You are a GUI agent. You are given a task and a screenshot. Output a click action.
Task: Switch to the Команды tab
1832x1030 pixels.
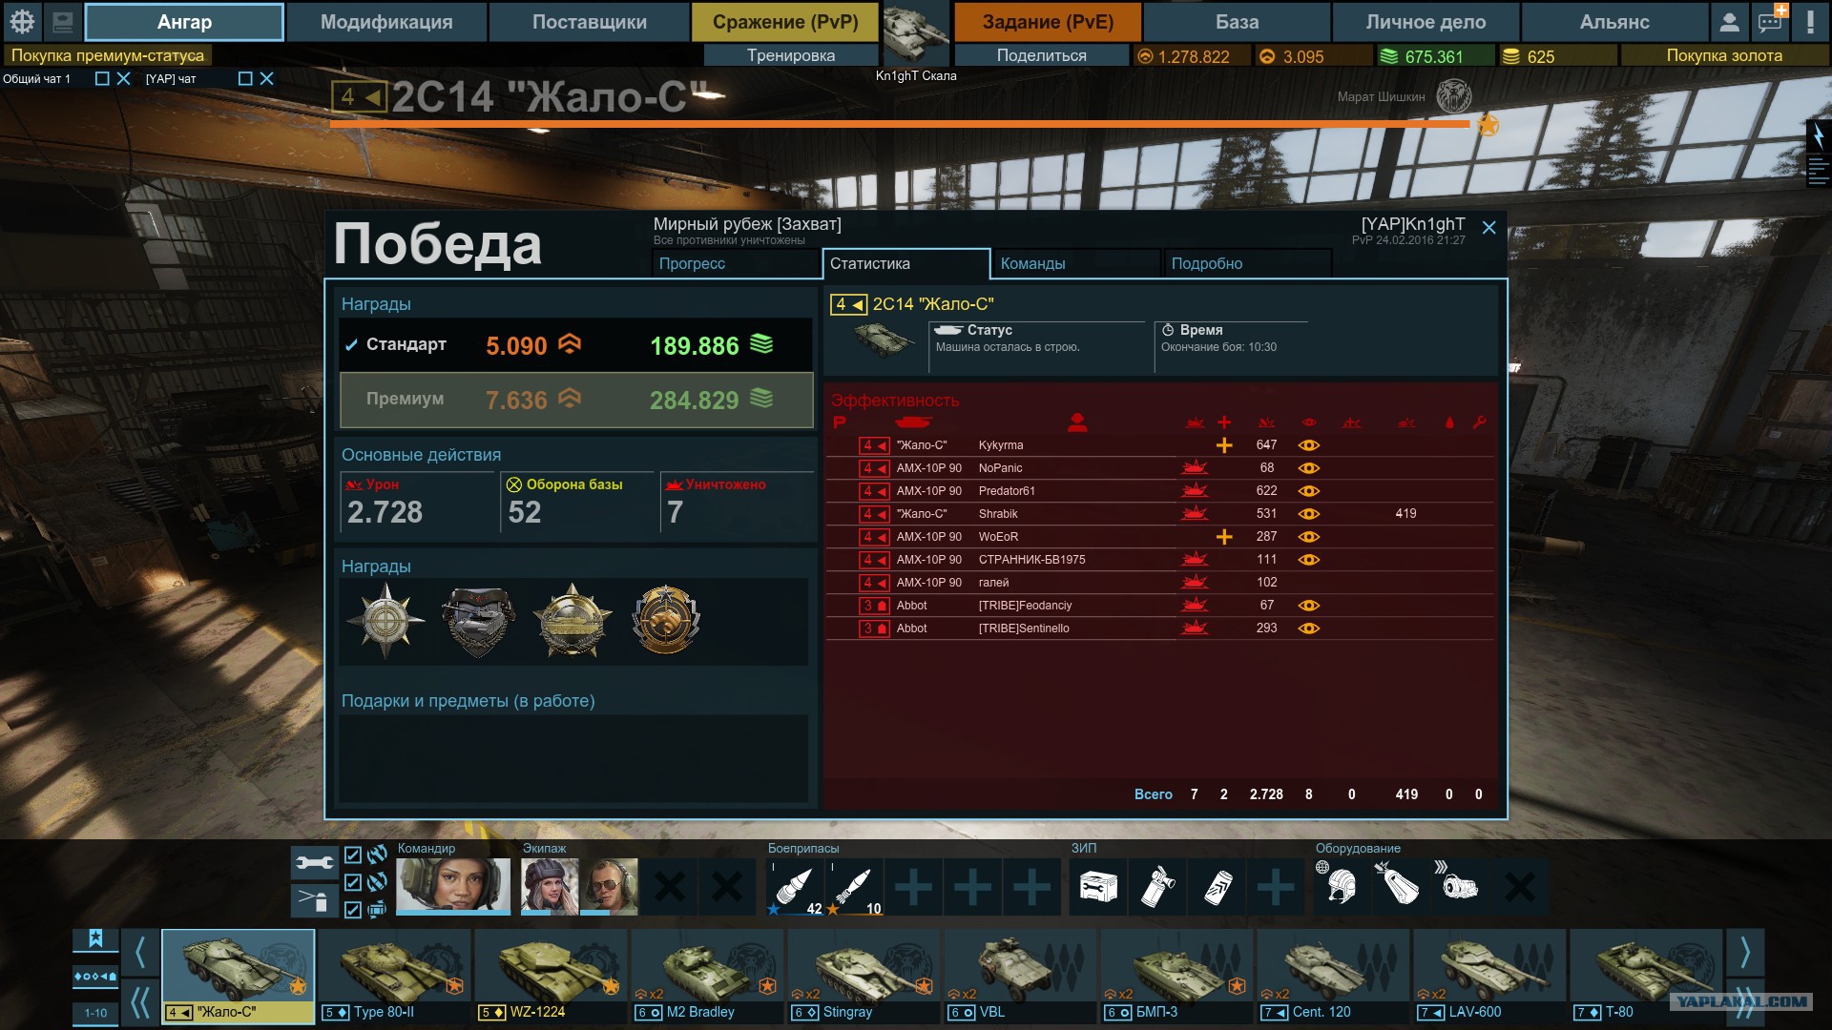[x=1076, y=264]
